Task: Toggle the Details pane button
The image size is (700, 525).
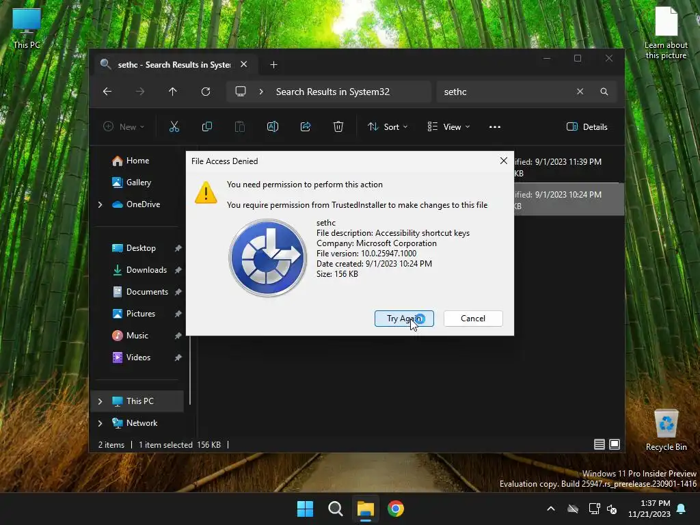Action: point(587,126)
